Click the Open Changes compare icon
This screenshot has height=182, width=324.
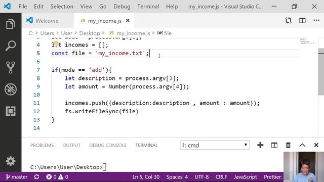coord(288,20)
